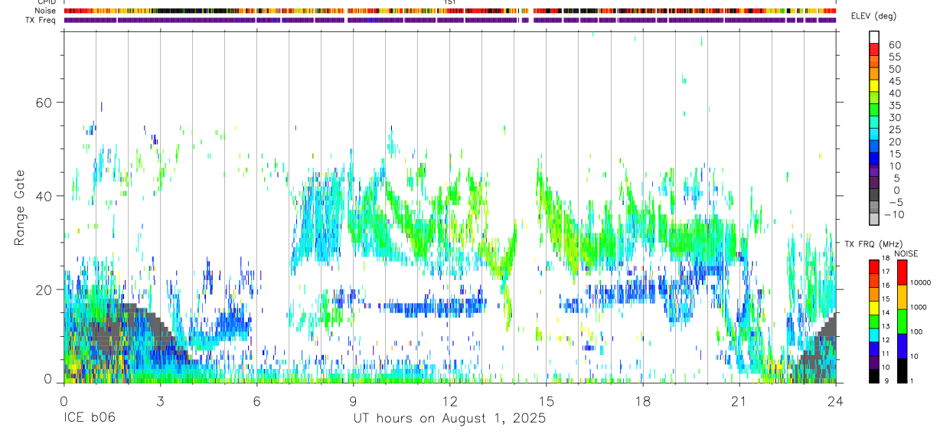This screenshot has width=940, height=434.
Task: Click the '25' label on the ELEV scale
Action: click(x=894, y=130)
